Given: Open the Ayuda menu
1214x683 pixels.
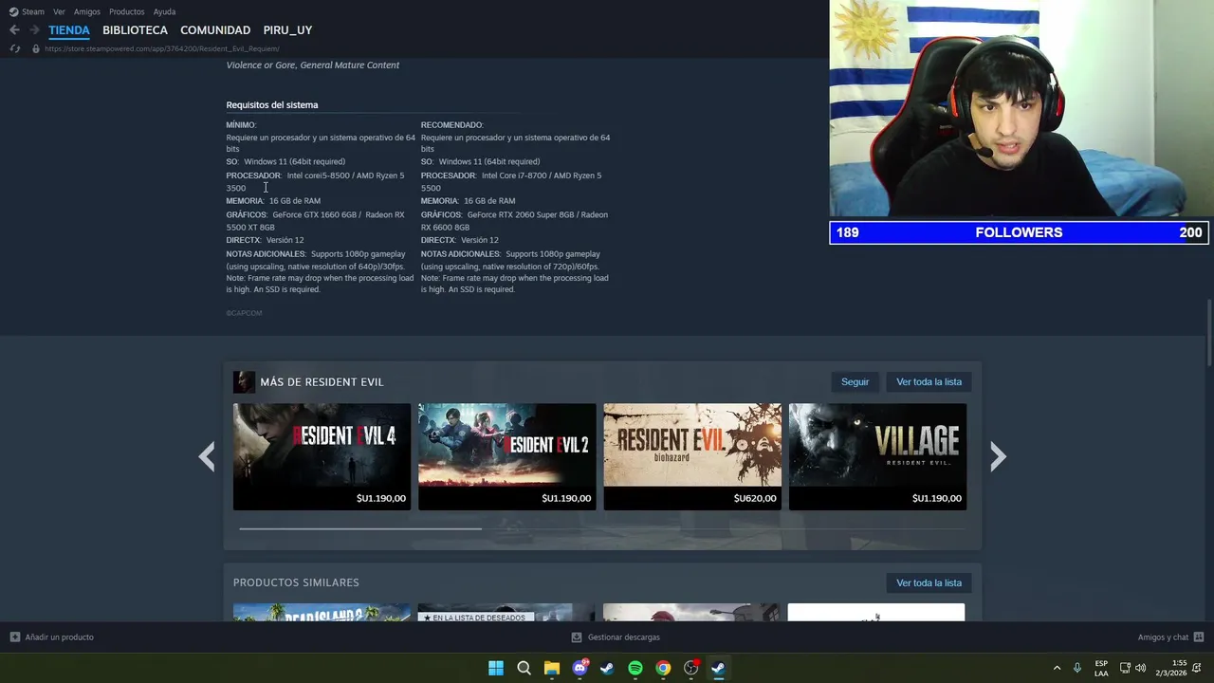Looking at the screenshot, I should pos(165,11).
